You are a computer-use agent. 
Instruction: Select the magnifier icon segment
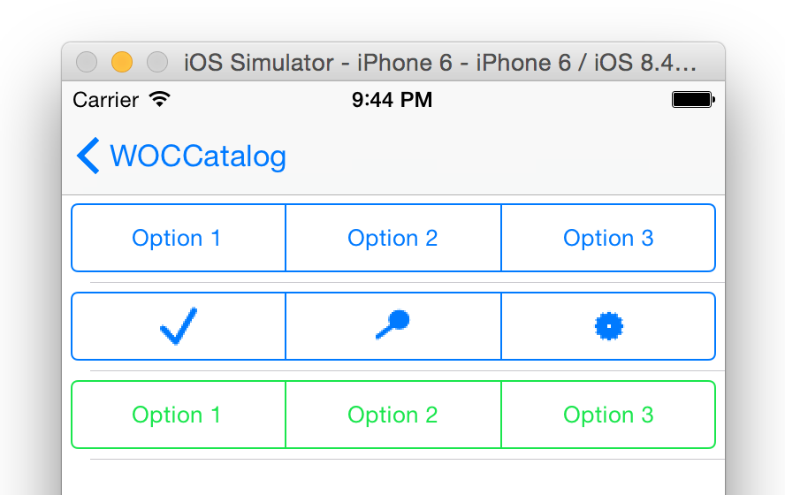click(x=392, y=326)
